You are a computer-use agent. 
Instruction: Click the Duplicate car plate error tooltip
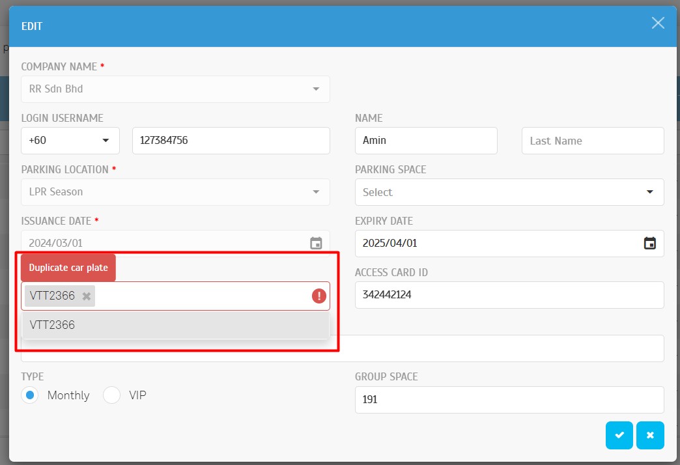(68, 268)
